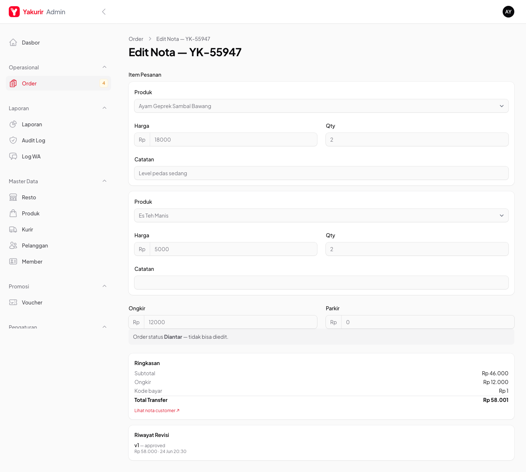Image resolution: width=526 pixels, height=472 pixels.
Task: Click the Audit Log shield icon
Action: coord(13,140)
